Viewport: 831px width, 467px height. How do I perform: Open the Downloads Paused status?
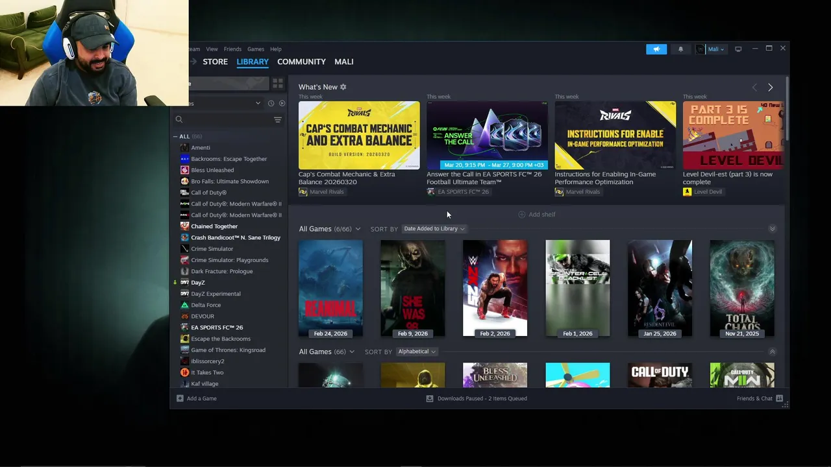(x=477, y=398)
